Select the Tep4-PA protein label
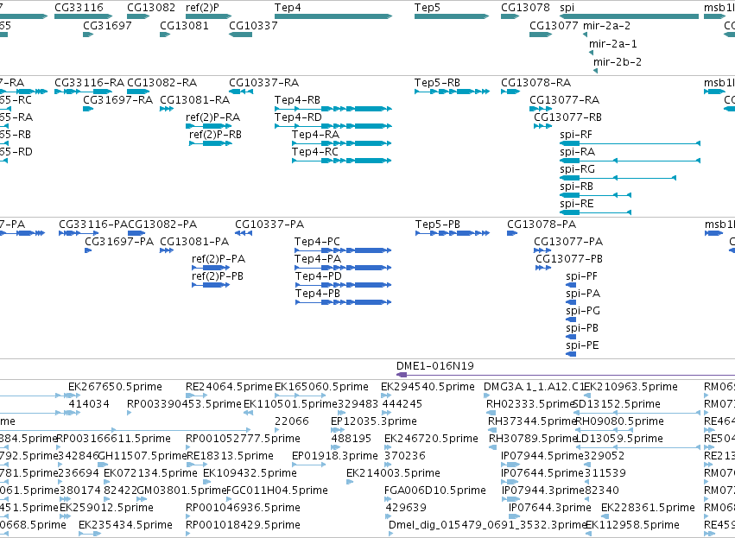Screen dimensions: 735x538 pyautogui.click(x=318, y=259)
